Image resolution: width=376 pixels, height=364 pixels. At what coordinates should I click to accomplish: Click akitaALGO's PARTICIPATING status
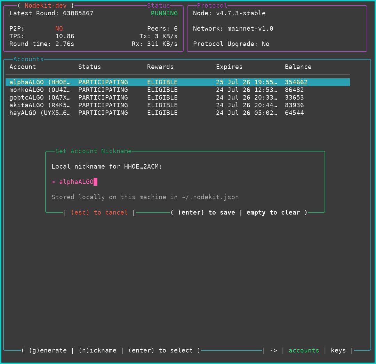point(103,105)
